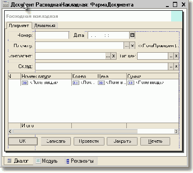This screenshot has width=193, height=173.
Task: Open selection for Склад field (... button)
Action: pos(171,66)
